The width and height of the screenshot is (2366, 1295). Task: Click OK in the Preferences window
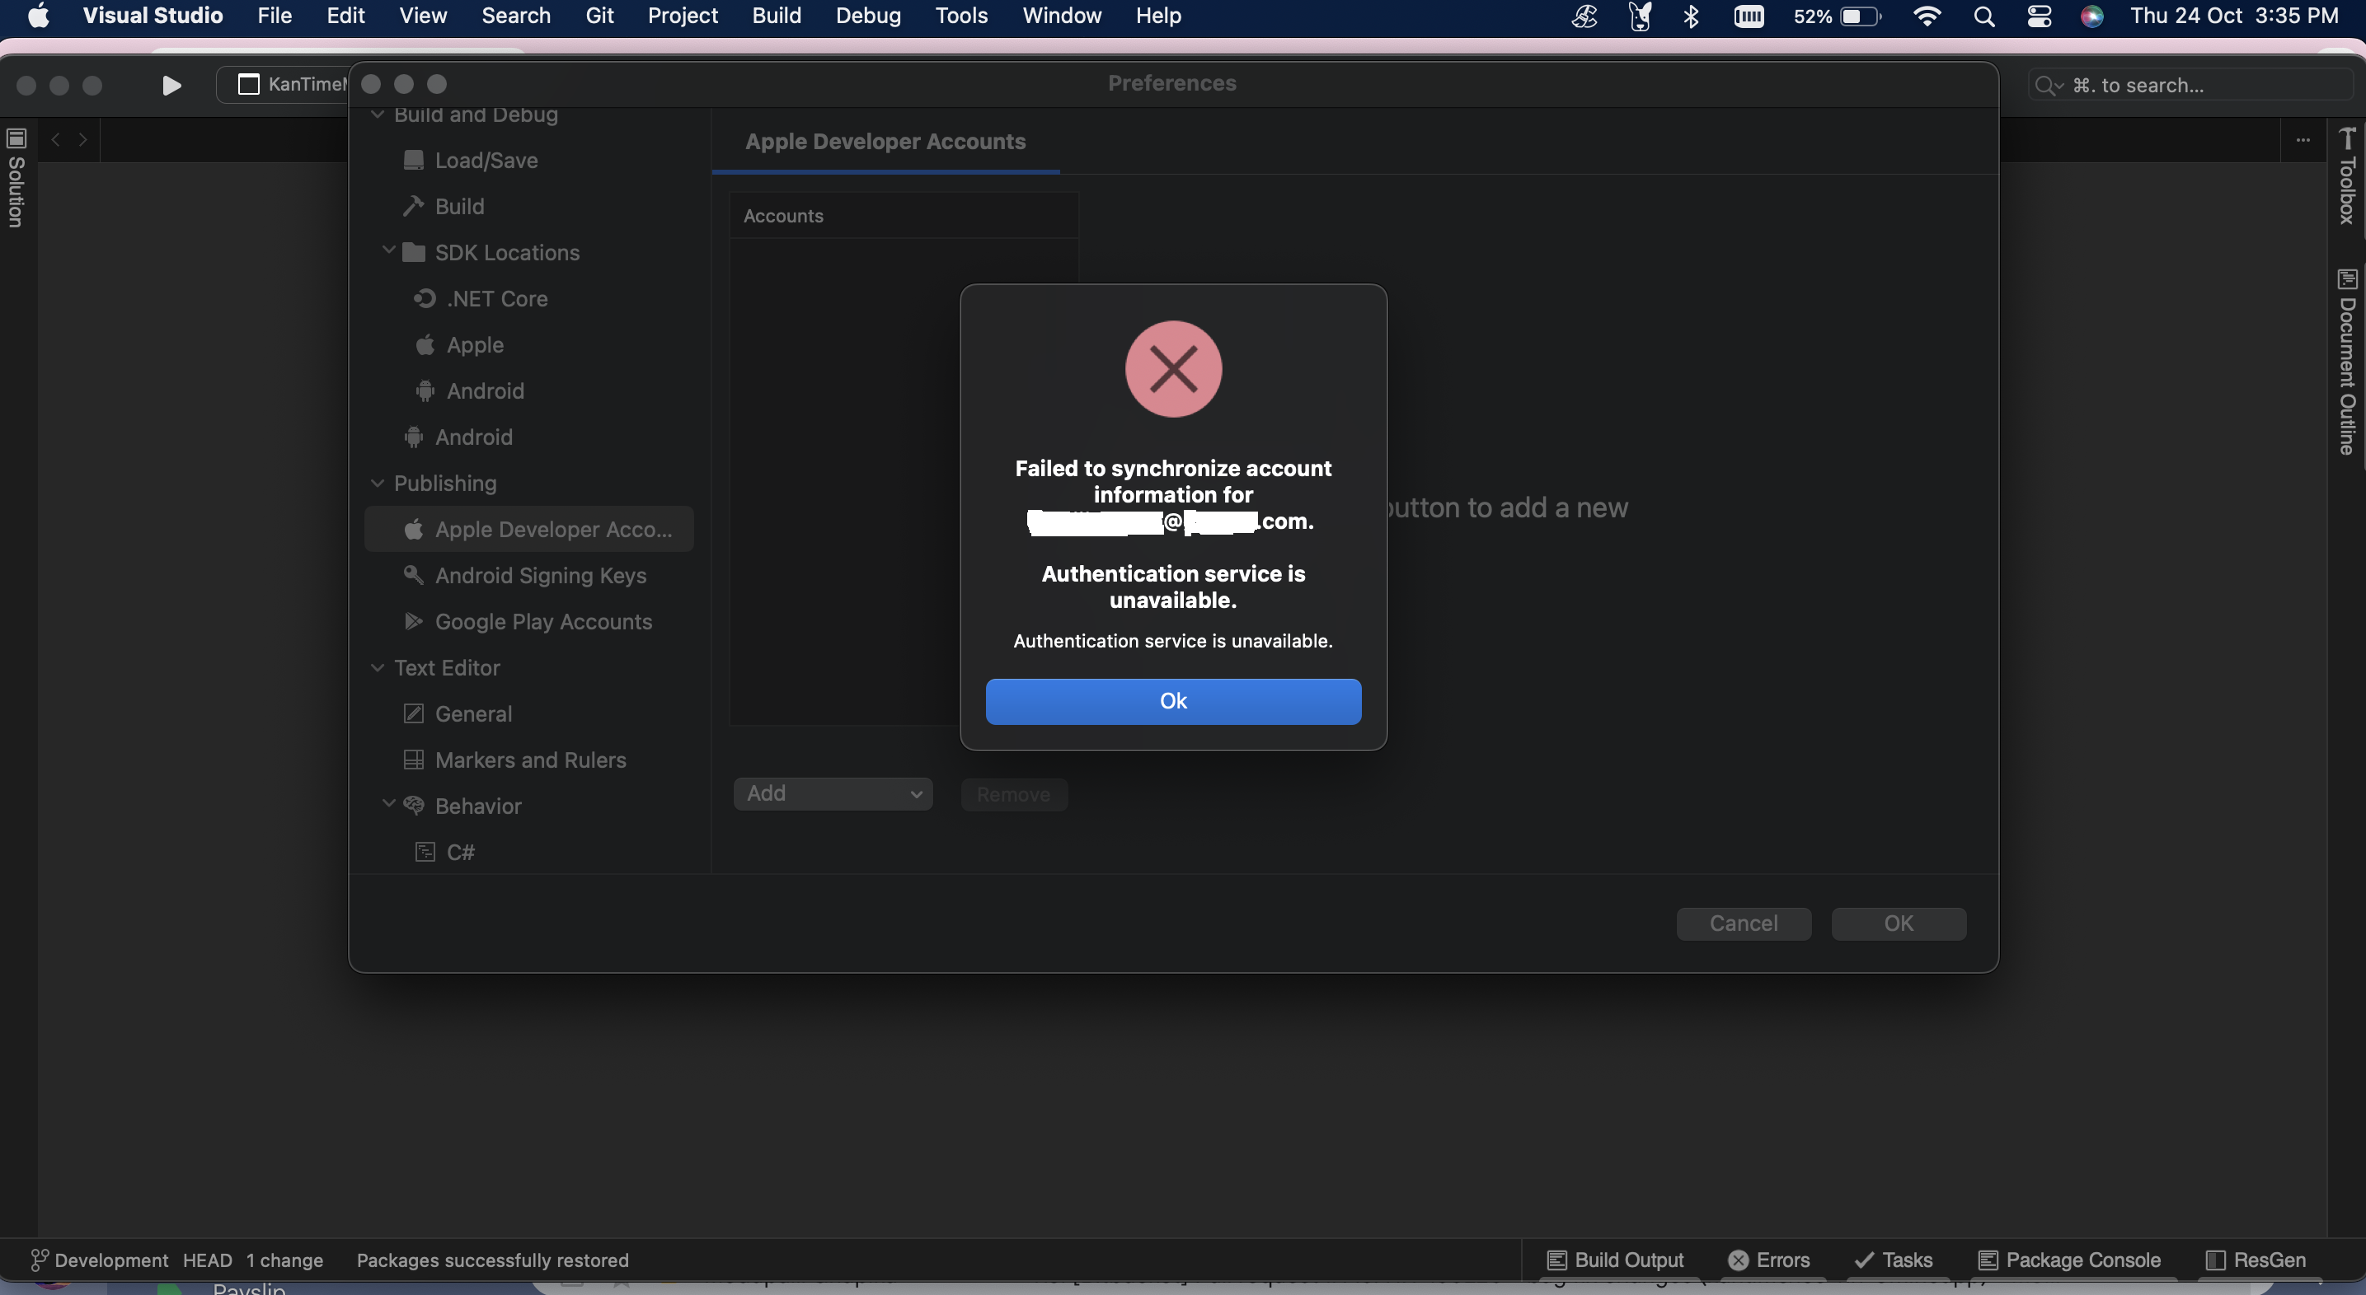pyautogui.click(x=1899, y=923)
